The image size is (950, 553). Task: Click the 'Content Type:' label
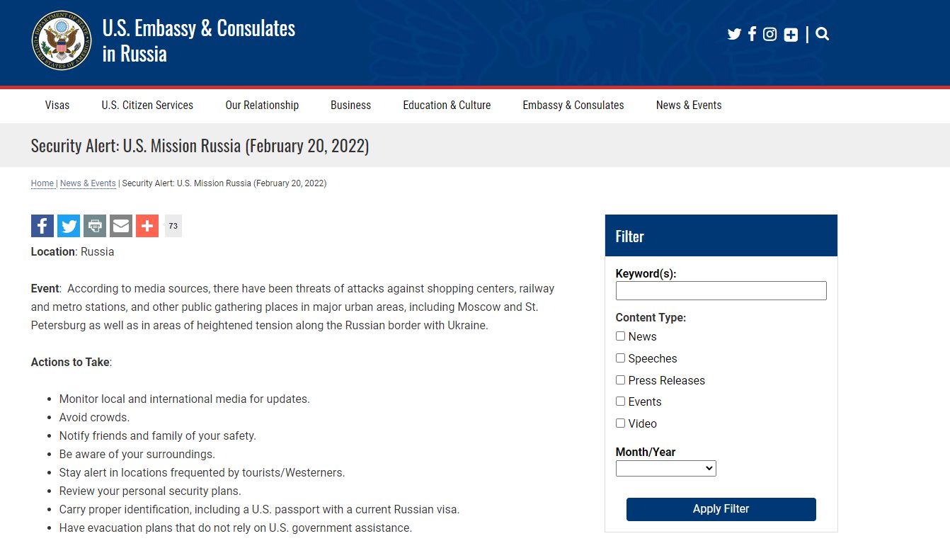click(651, 318)
